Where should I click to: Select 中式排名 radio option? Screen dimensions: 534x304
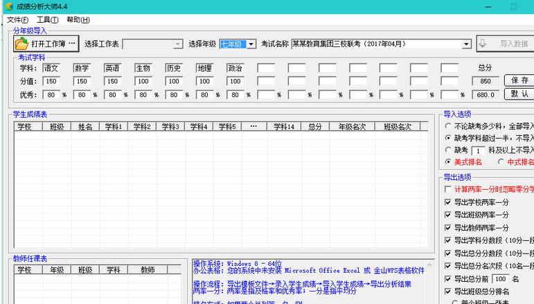501,162
